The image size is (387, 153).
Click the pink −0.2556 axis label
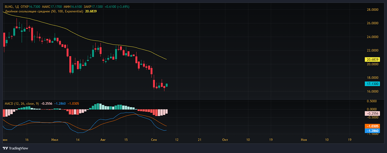click(x=372, y=114)
